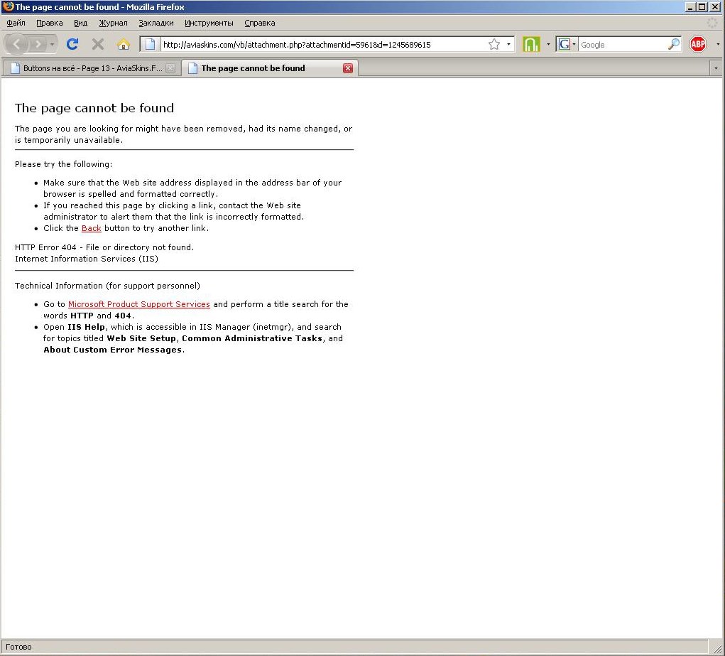The height and width of the screenshot is (656, 725).
Task: Open the Вид menu
Action: (x=80, y=23)
